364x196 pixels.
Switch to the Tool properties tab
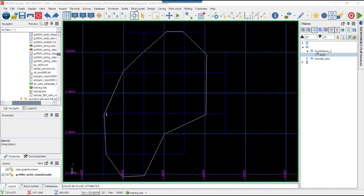(35, 156)
